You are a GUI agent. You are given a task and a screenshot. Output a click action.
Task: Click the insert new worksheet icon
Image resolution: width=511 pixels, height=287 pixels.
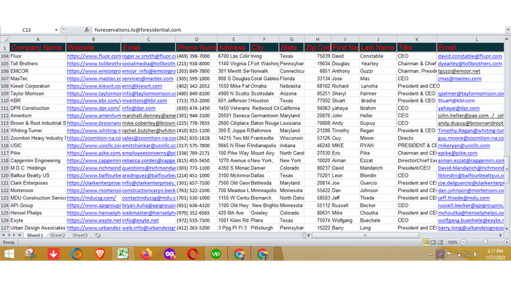98,236
